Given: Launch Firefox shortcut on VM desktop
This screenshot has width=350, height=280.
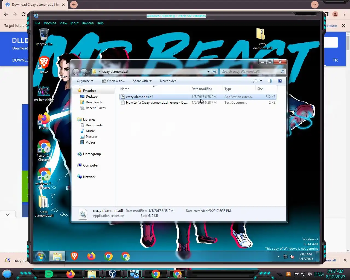Looking at the screenshot, I should coord(44,121).
